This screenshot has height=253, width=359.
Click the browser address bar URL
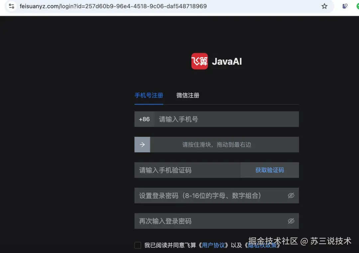tap(113, 6)
